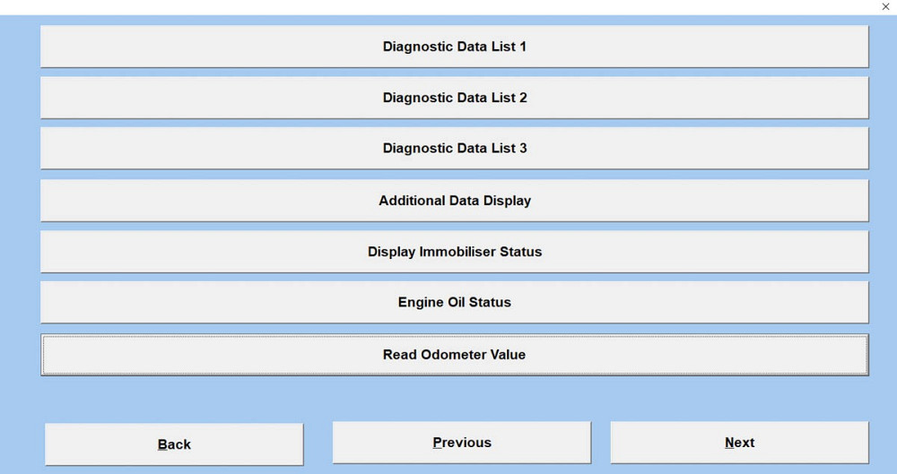Open Diagnostic Data List 3
897x474 pixels.
pyautogui.click(x=454, y=148)
